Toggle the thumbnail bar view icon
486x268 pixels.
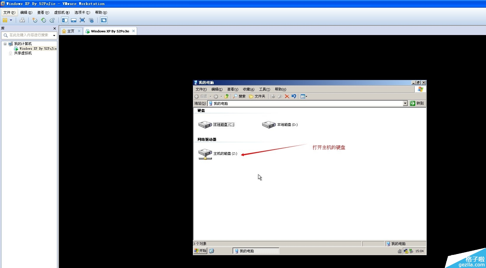pyautogui.click(x=74, y=20)
